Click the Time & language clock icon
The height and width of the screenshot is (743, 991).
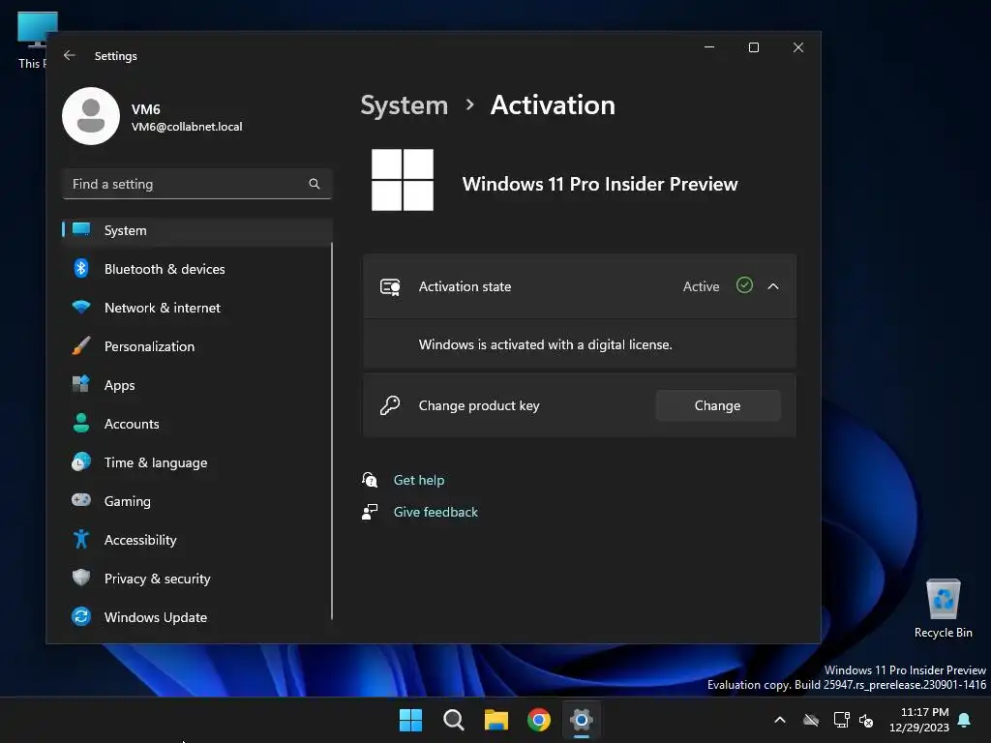[x=81, y=461]
